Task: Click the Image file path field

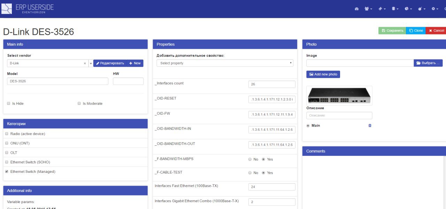Action: point(360,63)
